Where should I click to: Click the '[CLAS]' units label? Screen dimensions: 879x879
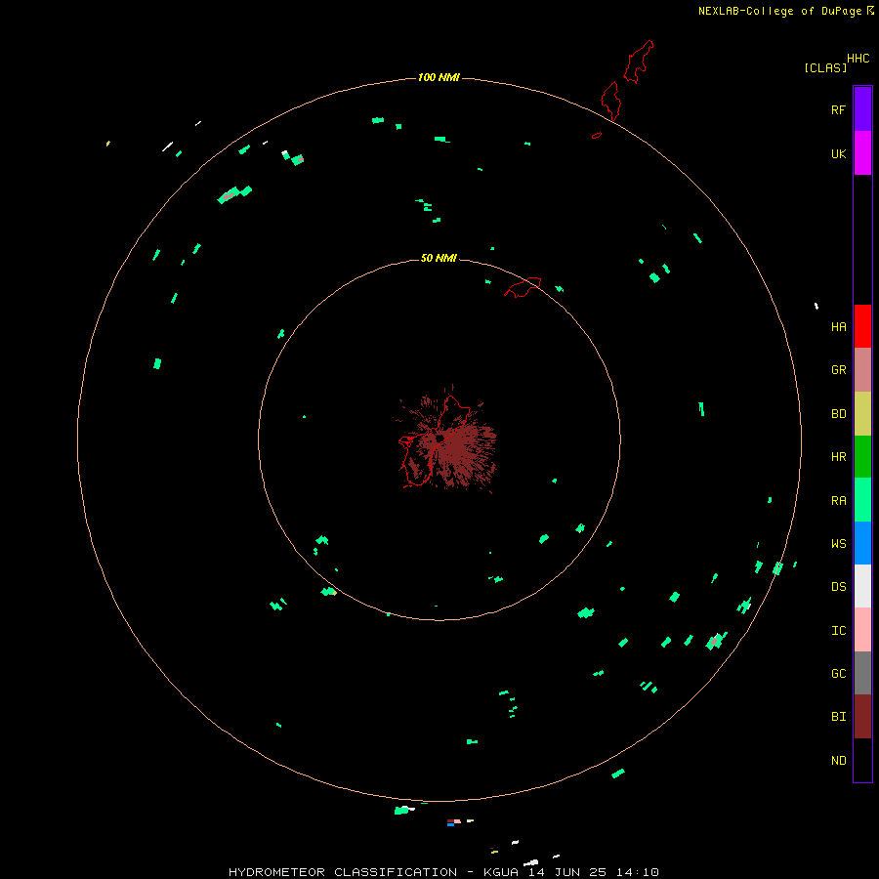click(x=825, y=67)
